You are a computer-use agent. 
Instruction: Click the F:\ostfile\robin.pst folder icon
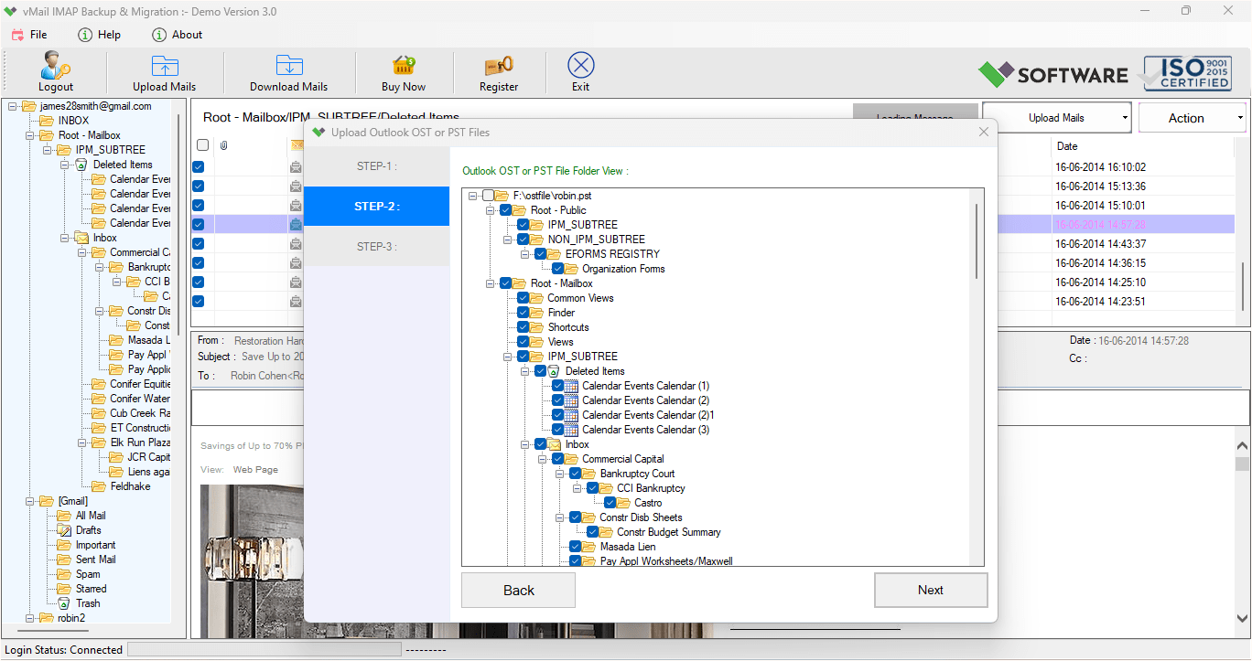coord(502,196)
